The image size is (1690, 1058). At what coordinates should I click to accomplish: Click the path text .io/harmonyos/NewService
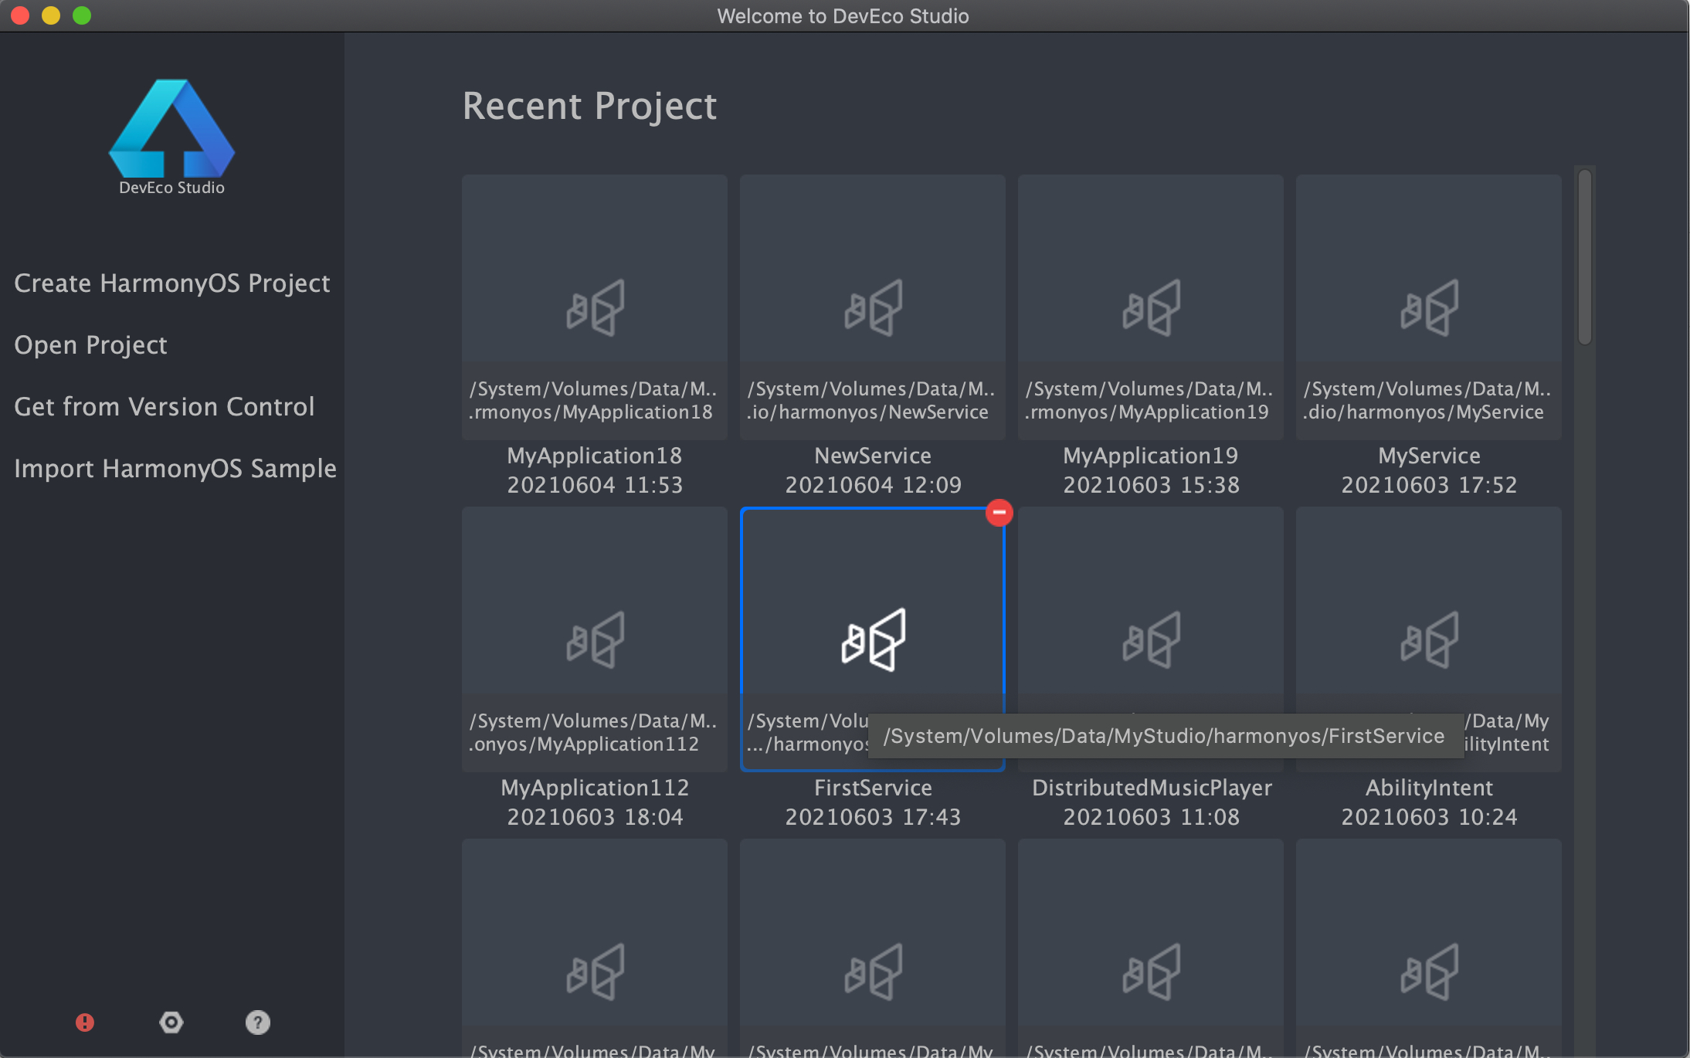pyautogui.click(x=867, y=412)
